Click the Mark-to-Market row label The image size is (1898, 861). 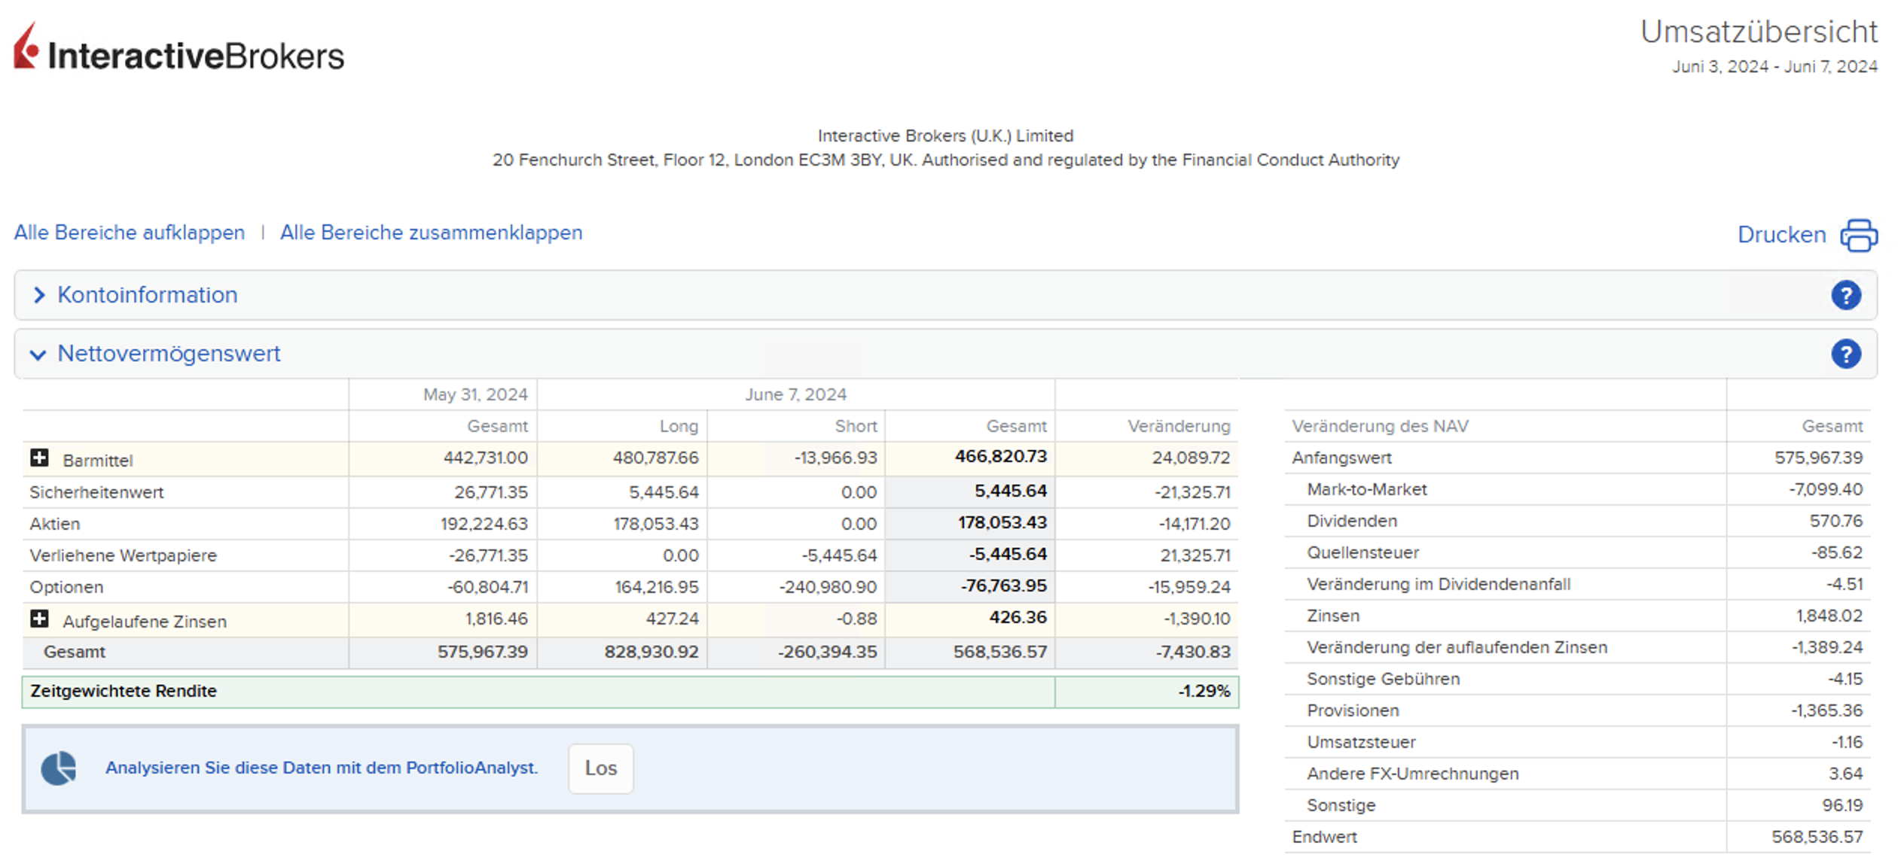[1367, 489]
